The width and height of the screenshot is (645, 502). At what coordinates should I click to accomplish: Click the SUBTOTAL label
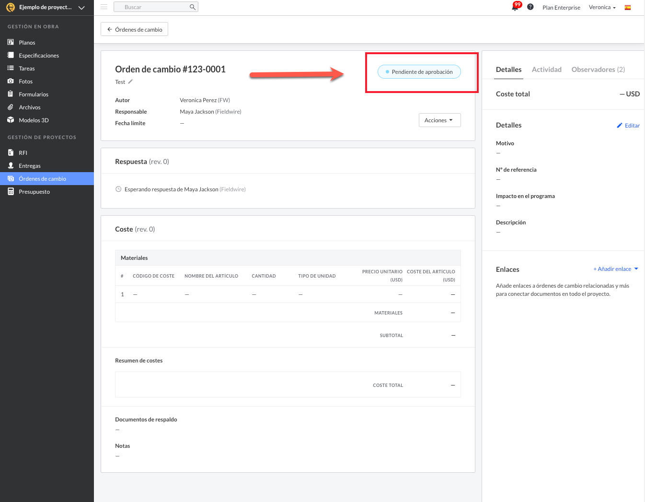391,336
